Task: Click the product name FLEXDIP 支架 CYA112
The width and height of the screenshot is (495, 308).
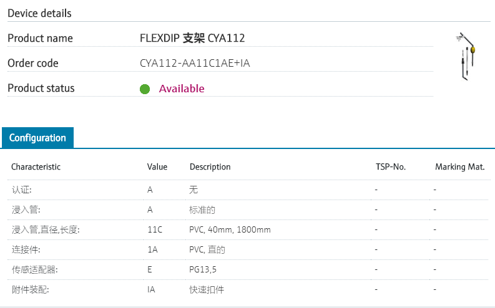Action: tap(192, 38)
